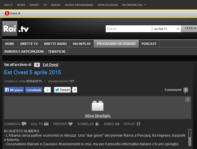This screenshot has width=197, height=149.
Task: Expand the NETWORK RAI menu
Action: click(x=134, y=5)
